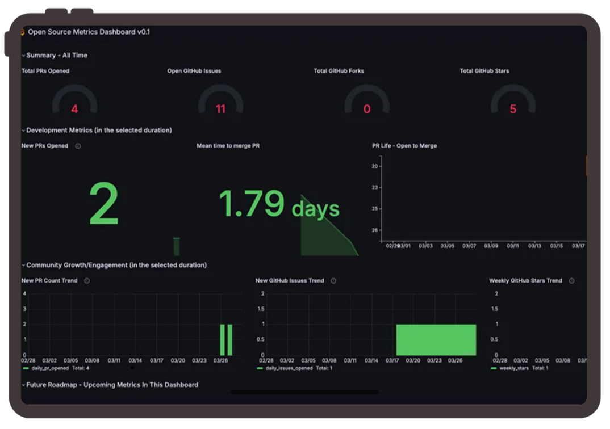The height and width of the screenshot is (429, 610).
Task: Click the Grafana logo icon by dashboard title
Action: pos(23,32)
